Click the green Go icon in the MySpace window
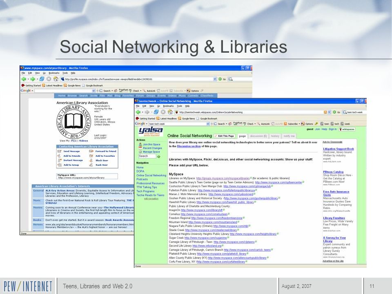392x294 pixels. [220, 79]
